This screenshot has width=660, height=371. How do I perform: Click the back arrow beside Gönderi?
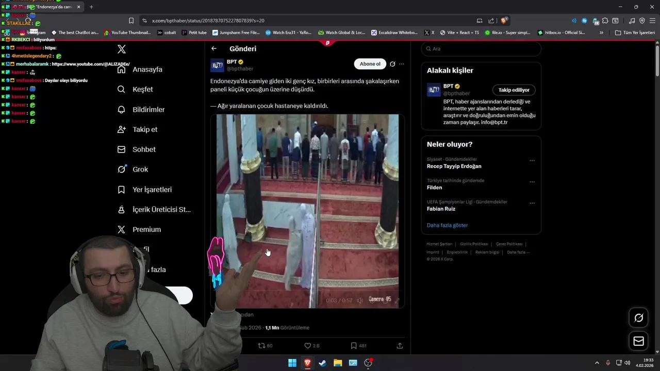click(x=214, y=48)
